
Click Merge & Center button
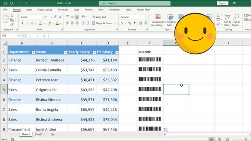(x=102, y=23)
